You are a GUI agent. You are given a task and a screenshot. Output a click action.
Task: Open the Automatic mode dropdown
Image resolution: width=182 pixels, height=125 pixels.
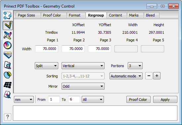point(126,76)
